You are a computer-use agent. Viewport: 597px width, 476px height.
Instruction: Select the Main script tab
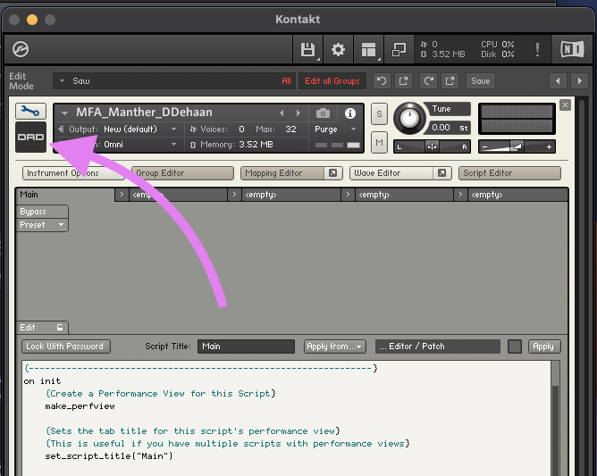64,195
